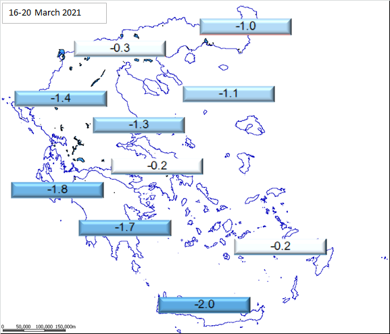390x334 pixels.
Task: Click the 16-20 March 2021 date box
Action: pos(55,14)
